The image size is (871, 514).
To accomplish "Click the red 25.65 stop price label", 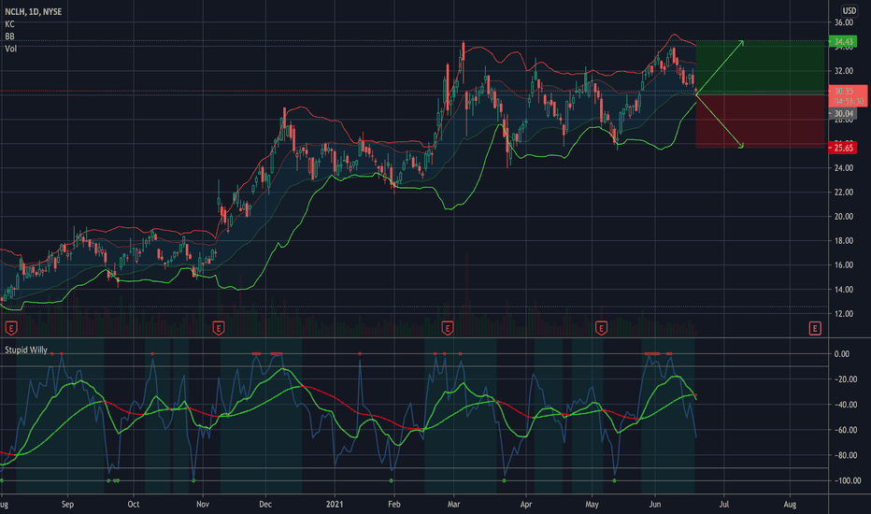I will [843, 148].
